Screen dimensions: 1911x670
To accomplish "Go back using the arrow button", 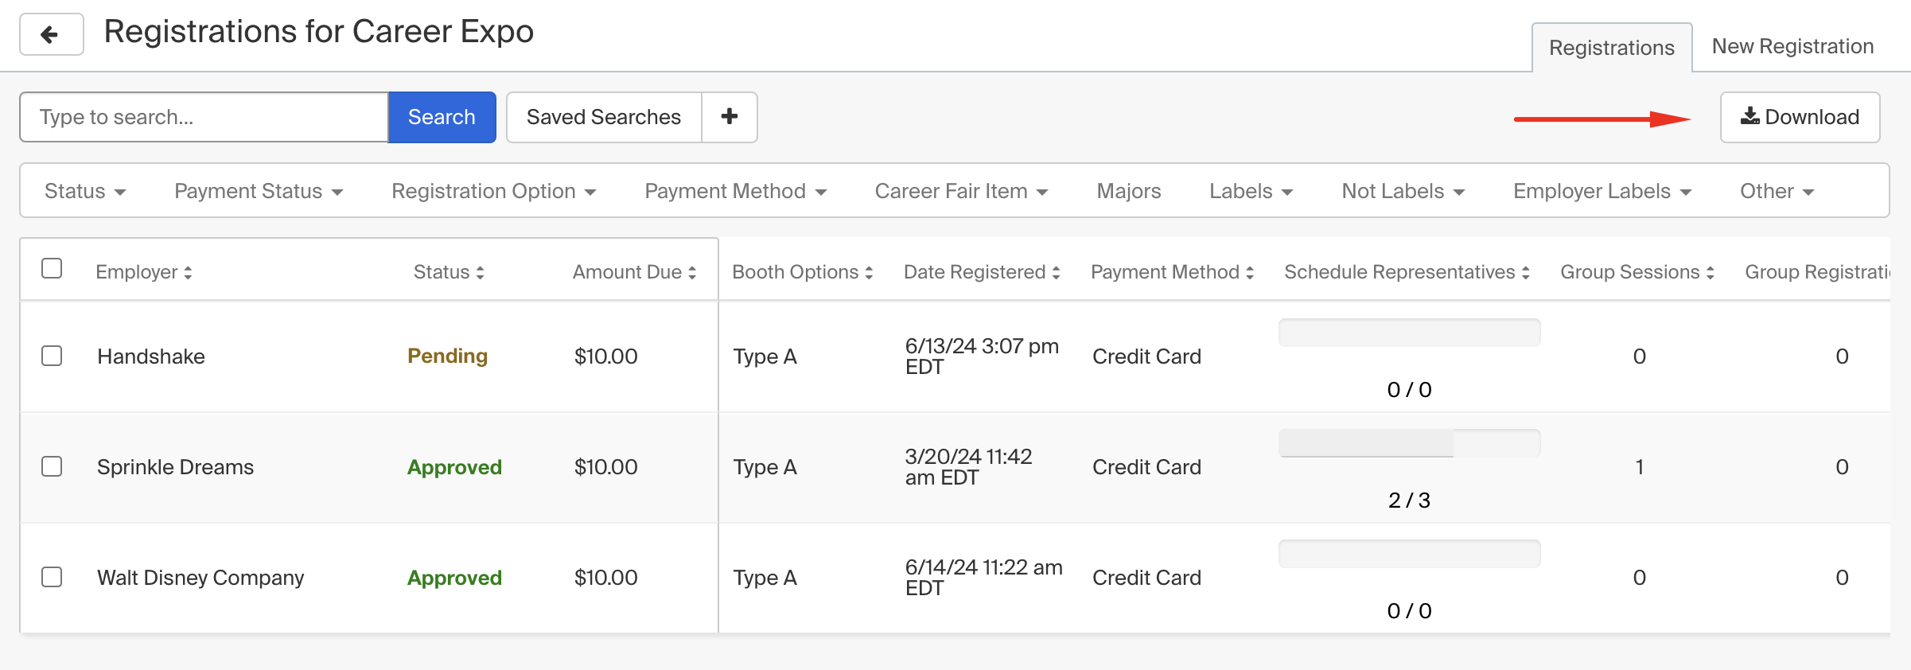I will pyautogui.click(x=51, y=34).
